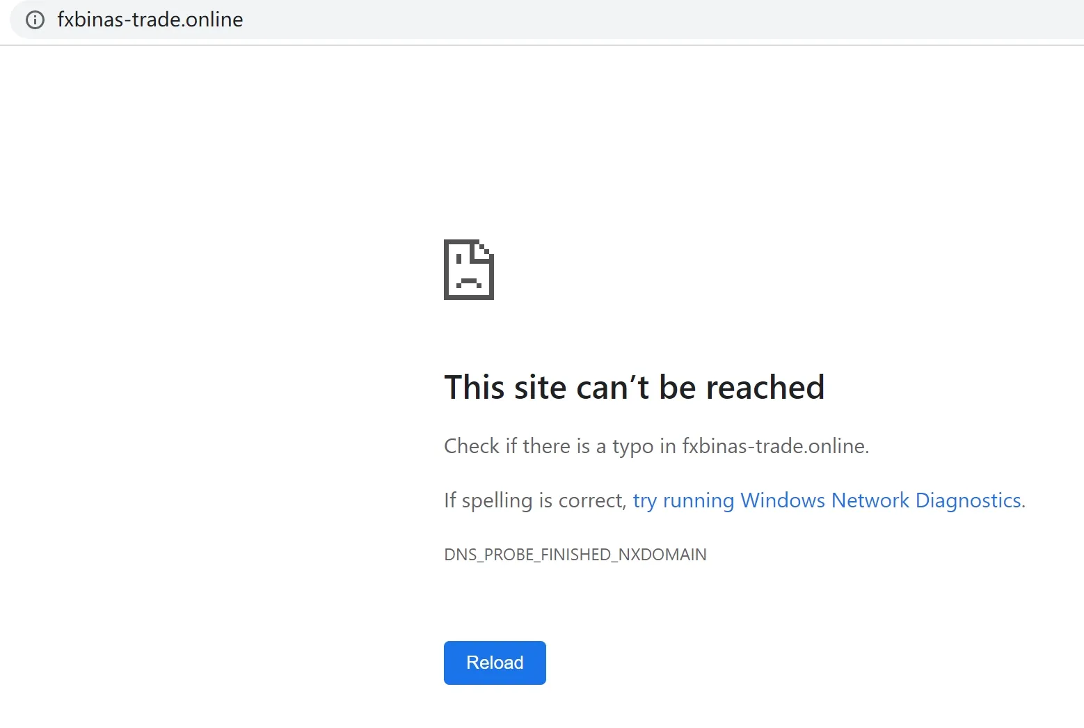Click the word "Windows" in the diagnostics link
1084x728 pixels.
tap(783, 500)
